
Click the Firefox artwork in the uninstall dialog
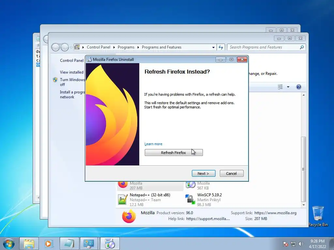point(113,114)
